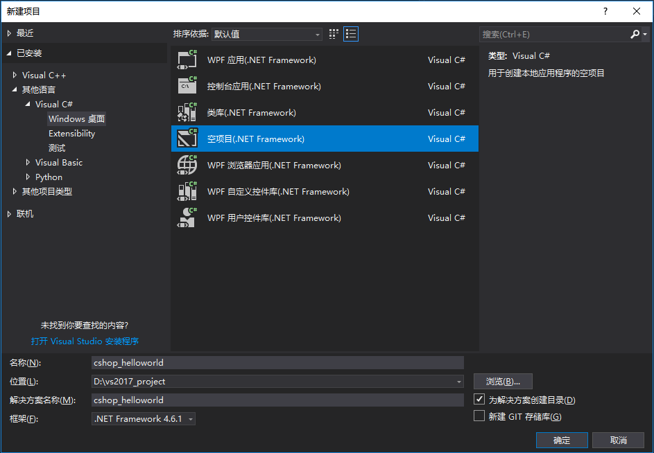Open the 位置 path dropdown
Image resolution: width=654 pixels, height=453 pixels.
(459, 382)
